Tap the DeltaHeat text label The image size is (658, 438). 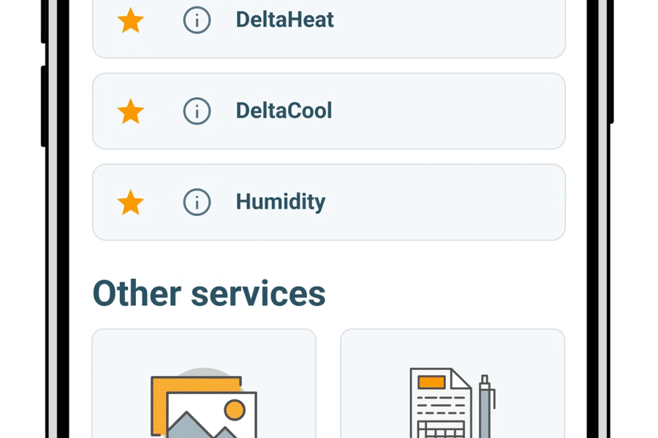tap(284, 20)
